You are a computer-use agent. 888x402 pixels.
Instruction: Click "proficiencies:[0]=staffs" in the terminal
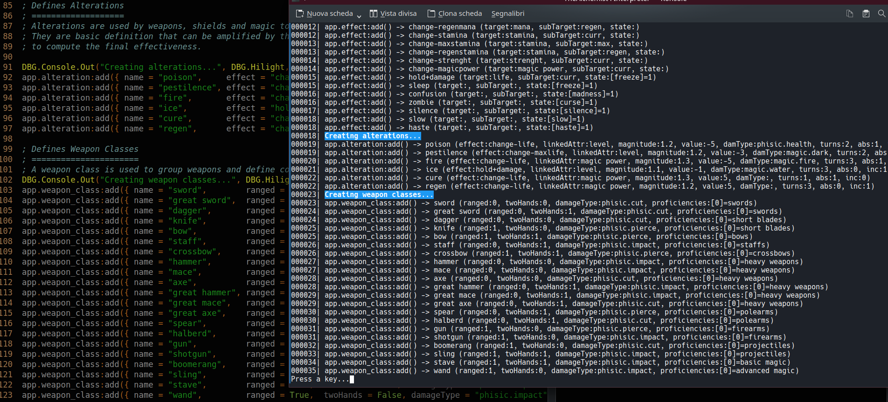[715, 245]
